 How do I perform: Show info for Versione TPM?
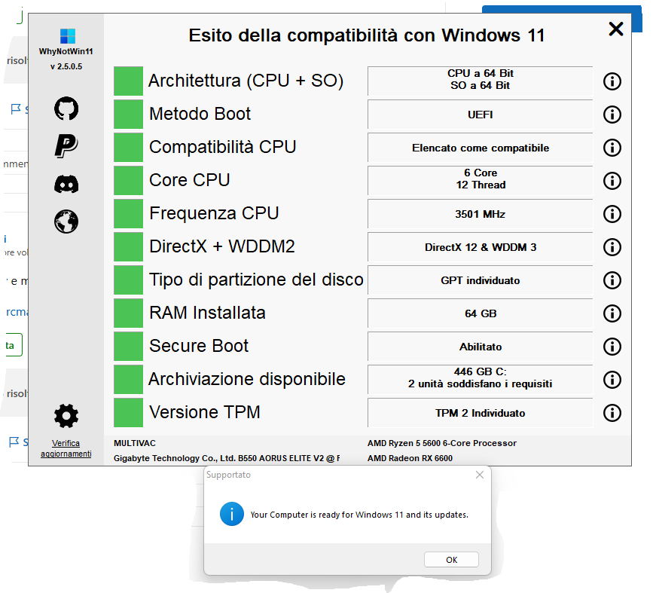click(612, 413)
